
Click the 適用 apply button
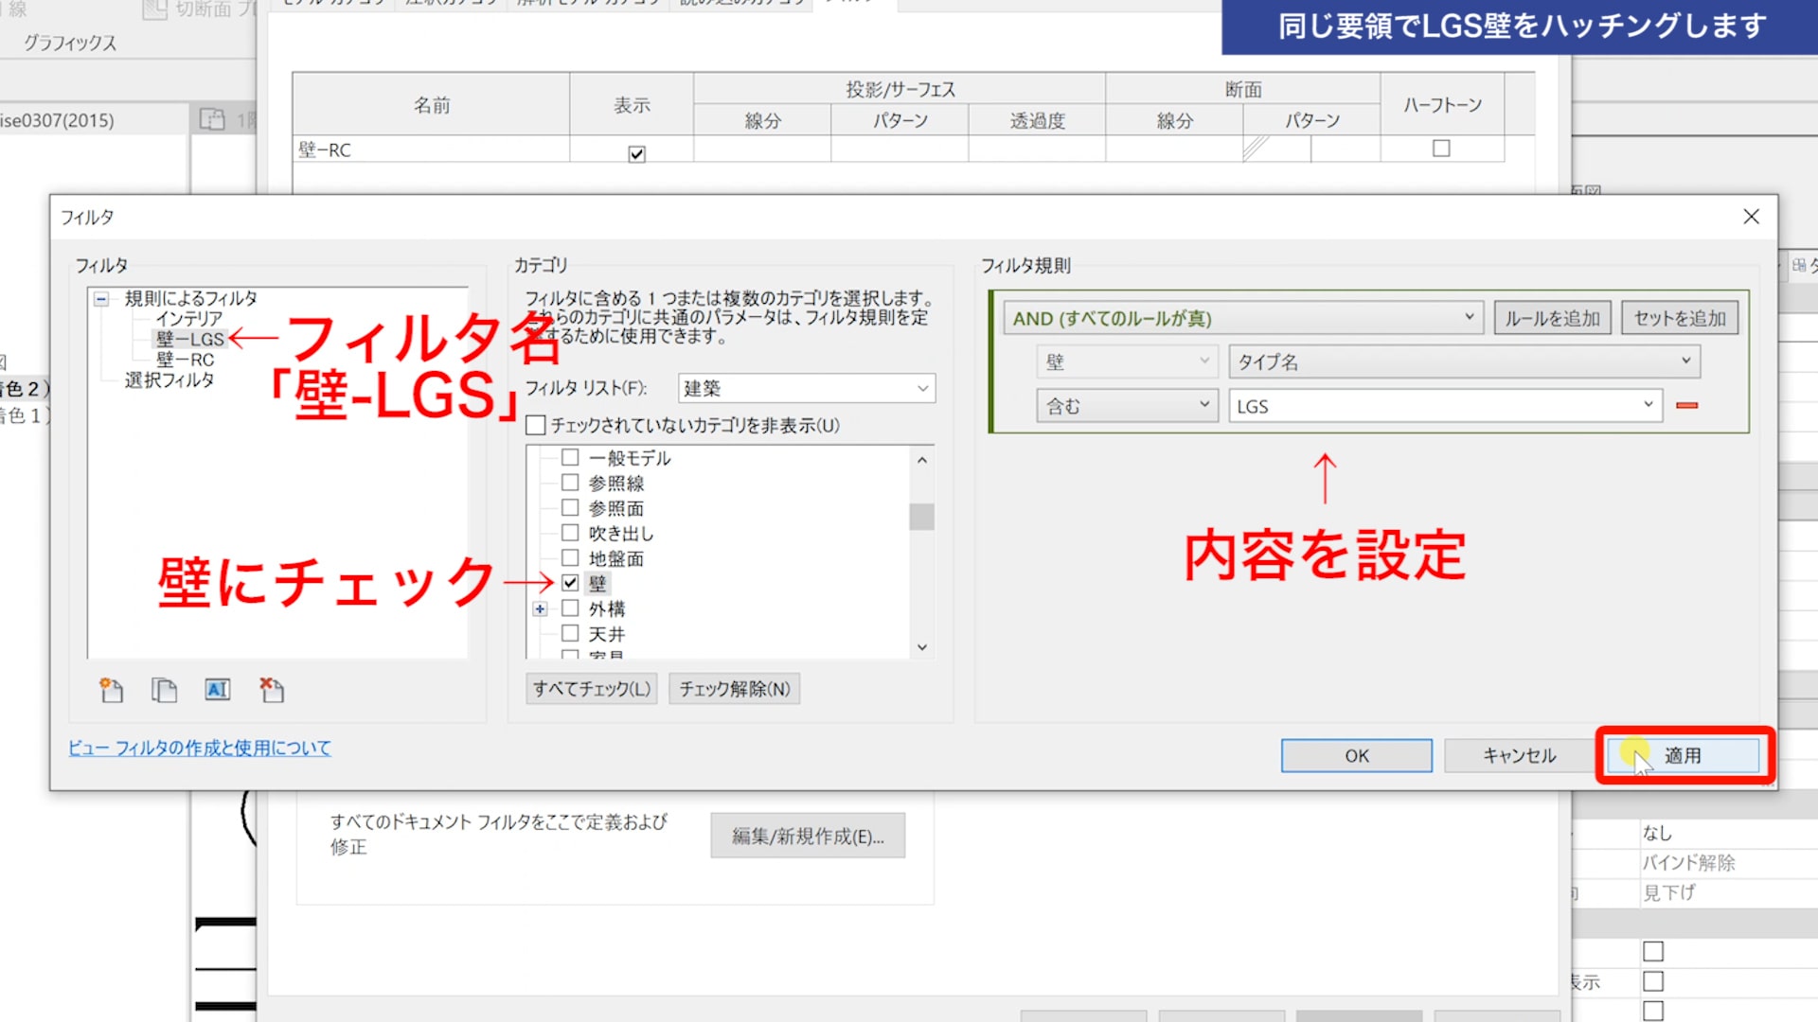(x=1683, y=755)
